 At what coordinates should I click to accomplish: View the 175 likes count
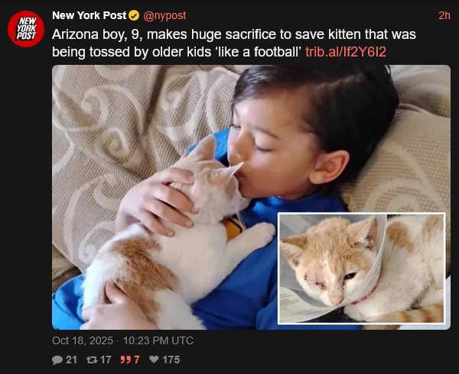coord(171,359)
